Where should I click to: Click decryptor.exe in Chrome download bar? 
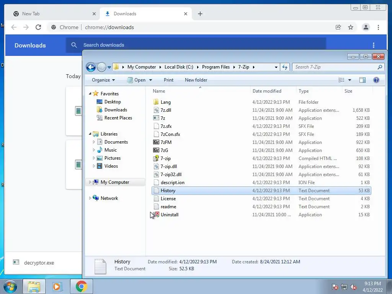click(x=39, y=263)
